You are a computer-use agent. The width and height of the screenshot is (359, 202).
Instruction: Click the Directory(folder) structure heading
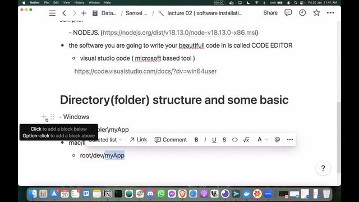click(x=174, y=100)
